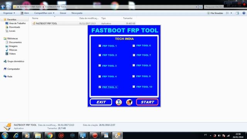Open Bibliotecas in the sidebar
The image size is (247, 139).
pyautogui.click(x=11, y=39)
